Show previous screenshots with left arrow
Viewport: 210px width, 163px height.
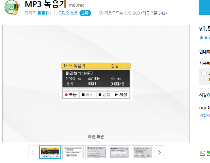[33, 152]
